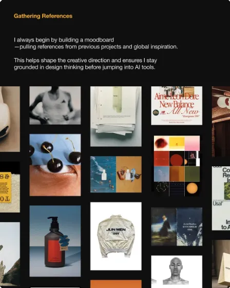Open the solid orange card thumbnail

pos(116,284)
